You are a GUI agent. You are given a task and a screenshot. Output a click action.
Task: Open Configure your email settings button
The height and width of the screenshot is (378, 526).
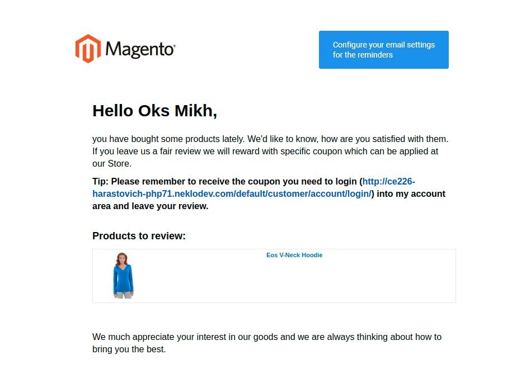(x=383, y=50)
